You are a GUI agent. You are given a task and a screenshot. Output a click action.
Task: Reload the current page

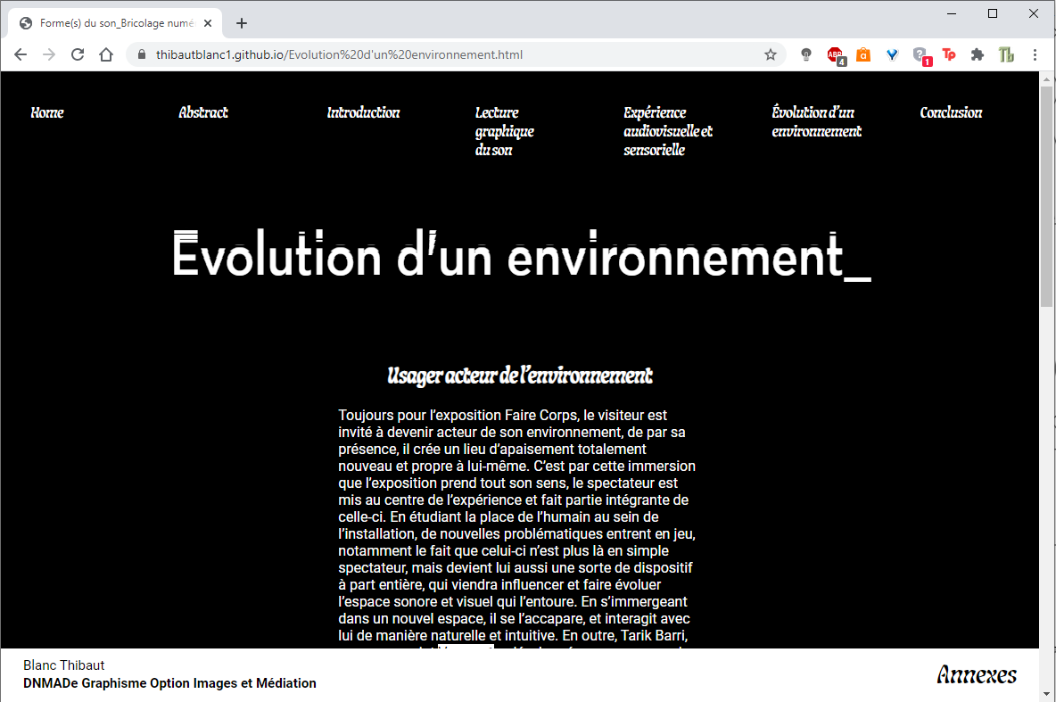(78, 54)
